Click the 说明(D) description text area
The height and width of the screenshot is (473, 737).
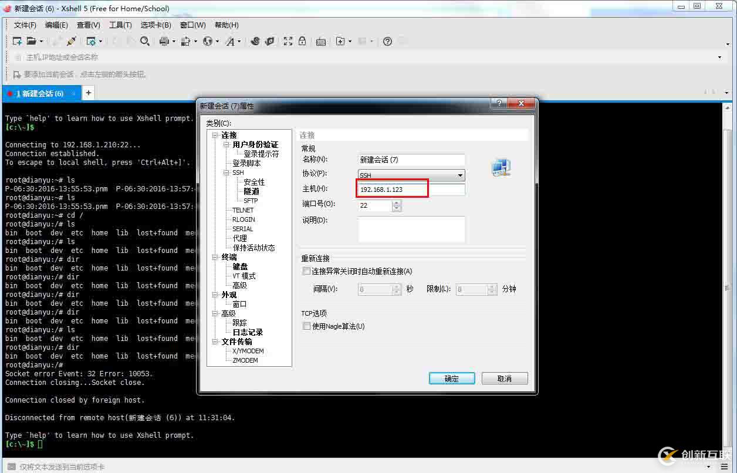click(x=411, y=229)
